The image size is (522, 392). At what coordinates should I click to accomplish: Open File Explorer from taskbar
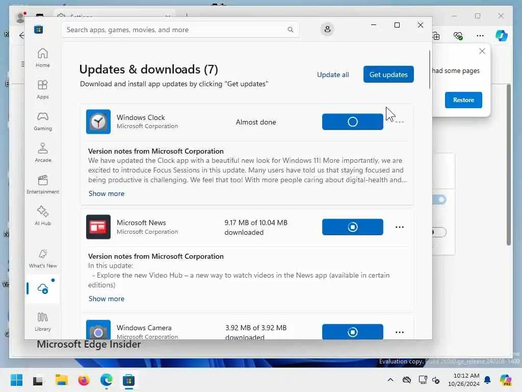tap(61, 380)
